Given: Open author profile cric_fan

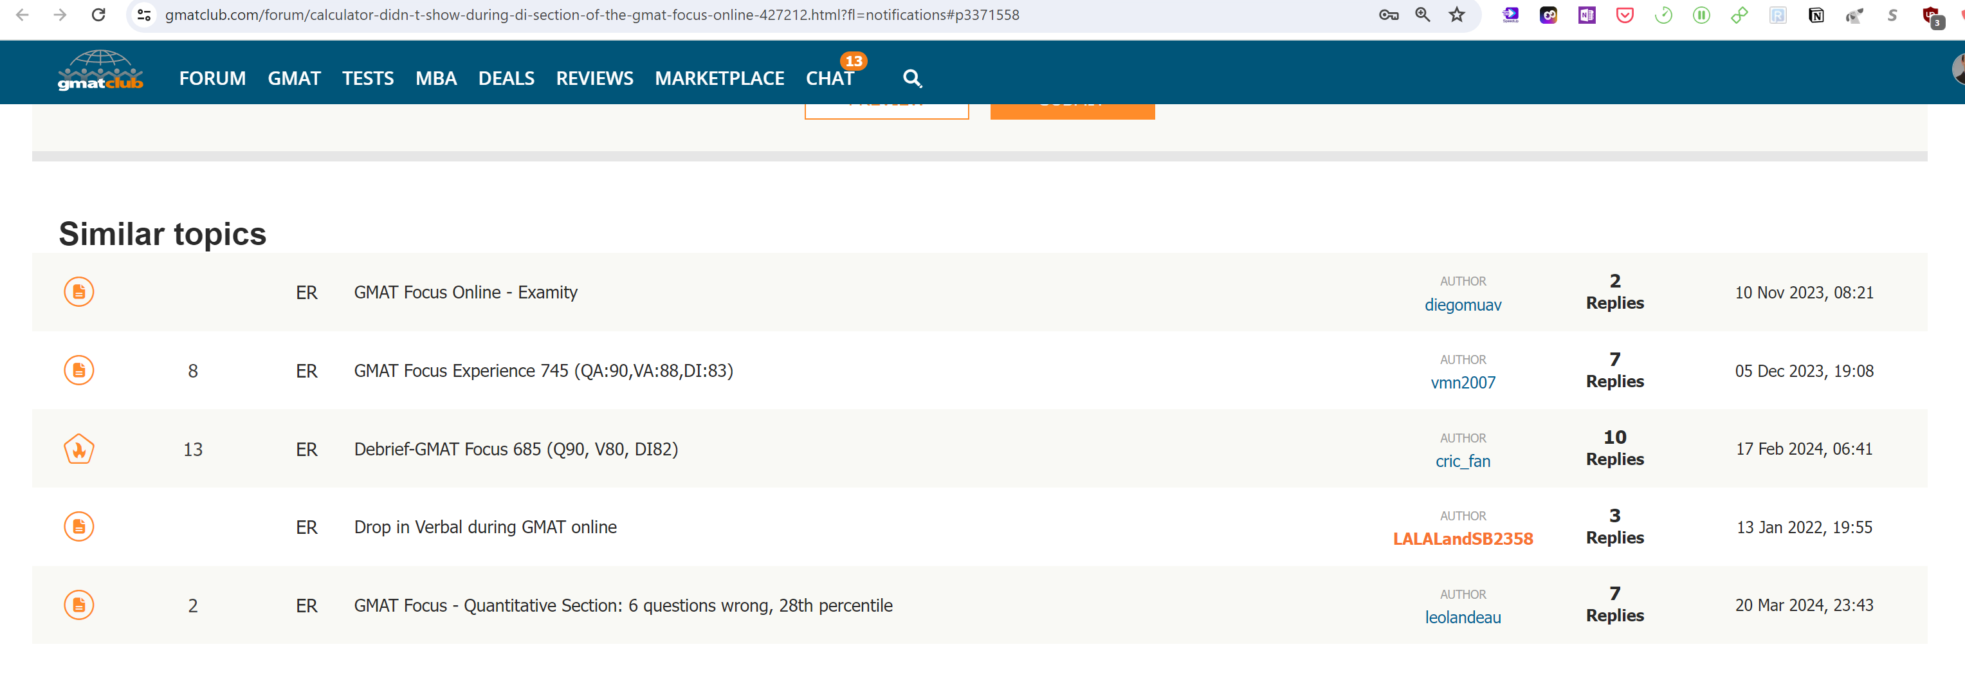Looking at the screenshot, I should (x=1462, y=461).
